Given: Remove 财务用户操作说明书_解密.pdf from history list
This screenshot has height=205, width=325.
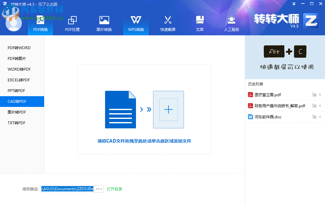Looking at the screenshot, I should [x=320, y=106].
